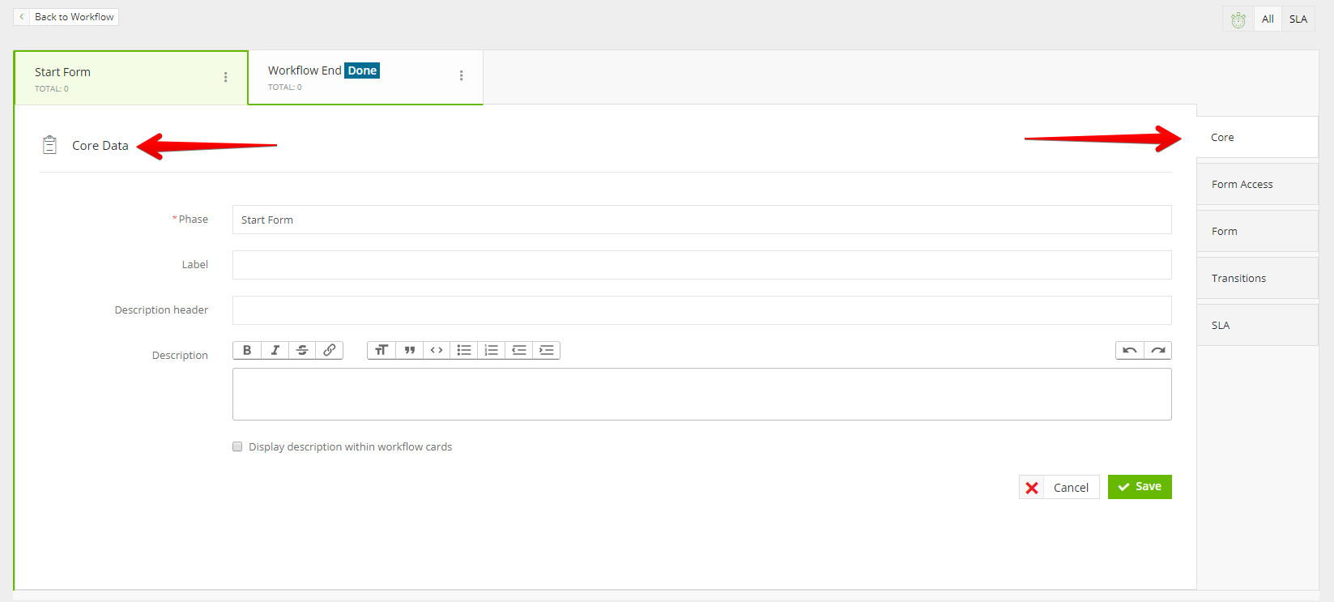Decrease indent in description editor
Image resolution: width=1334 pixels, height=602 pixels.
(x=519, y=350)
